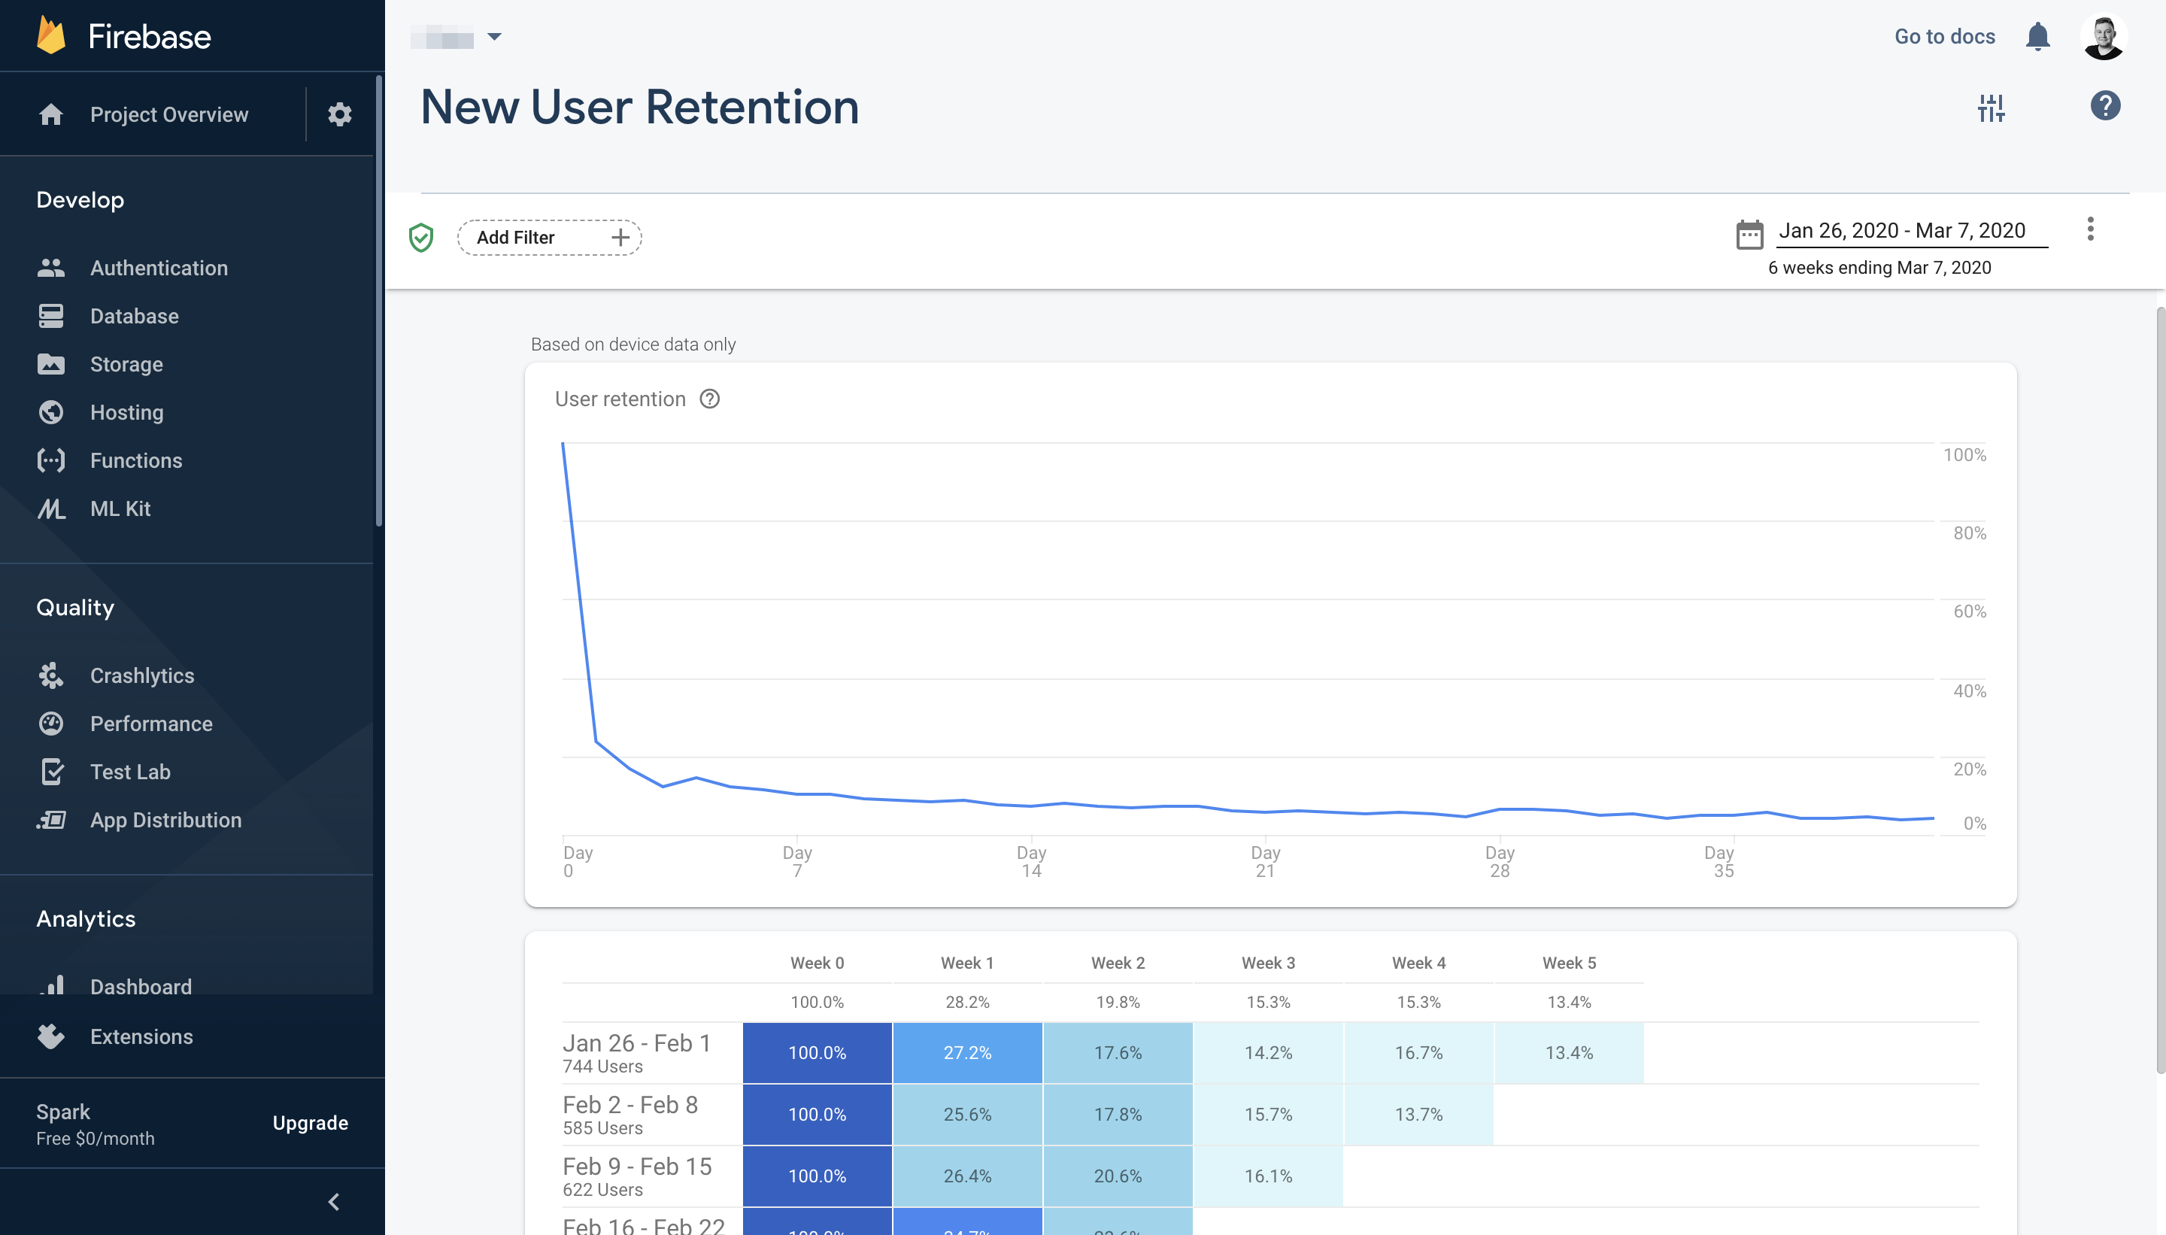The width and height of the screenshot is (2166, 1235).
Task: Open the three-dot overflow menu
Action: coord(2090,229)
